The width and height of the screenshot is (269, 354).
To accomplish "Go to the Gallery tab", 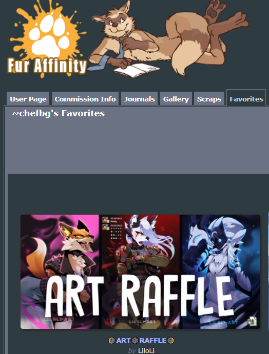I will click(x=176, y=99).
